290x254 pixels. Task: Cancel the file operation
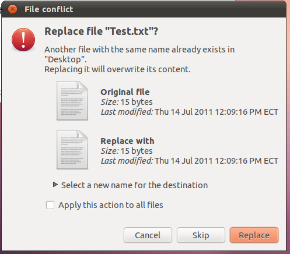tap(148, 235)
